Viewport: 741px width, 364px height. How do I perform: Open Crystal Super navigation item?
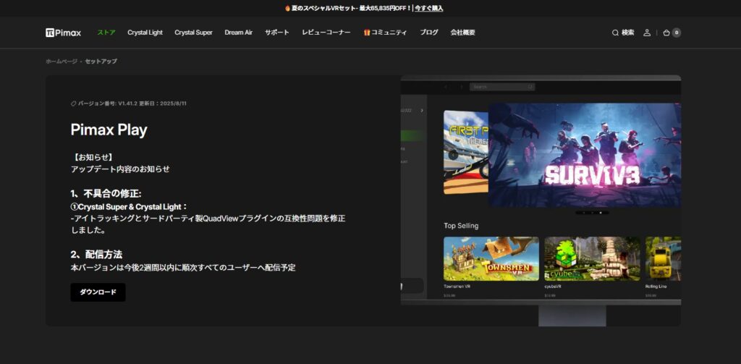[193, 33]
